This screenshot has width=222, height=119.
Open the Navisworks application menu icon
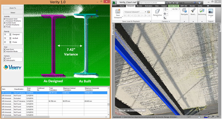(x=114, y=3)
